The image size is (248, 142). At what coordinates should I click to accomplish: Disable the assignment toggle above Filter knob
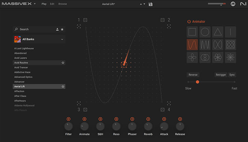[68, 119]
